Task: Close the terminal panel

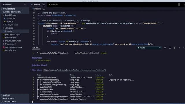Action: coord(184,48)
